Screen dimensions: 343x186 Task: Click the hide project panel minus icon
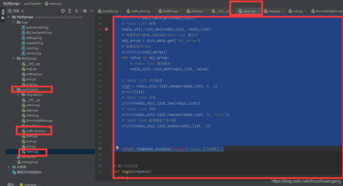[92, 11]
